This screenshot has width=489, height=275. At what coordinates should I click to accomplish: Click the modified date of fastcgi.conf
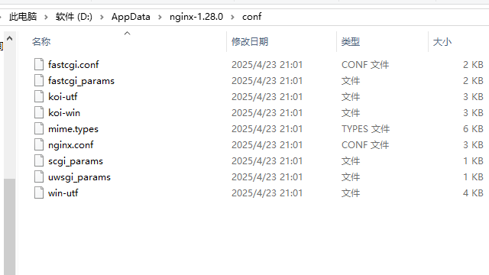click(267, 64)
